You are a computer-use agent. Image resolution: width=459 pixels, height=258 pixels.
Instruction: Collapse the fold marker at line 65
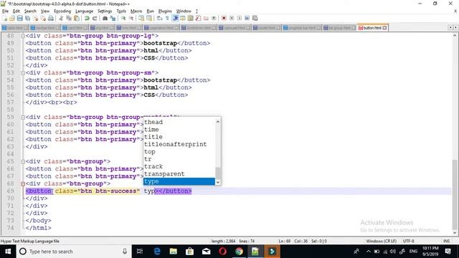22,161
